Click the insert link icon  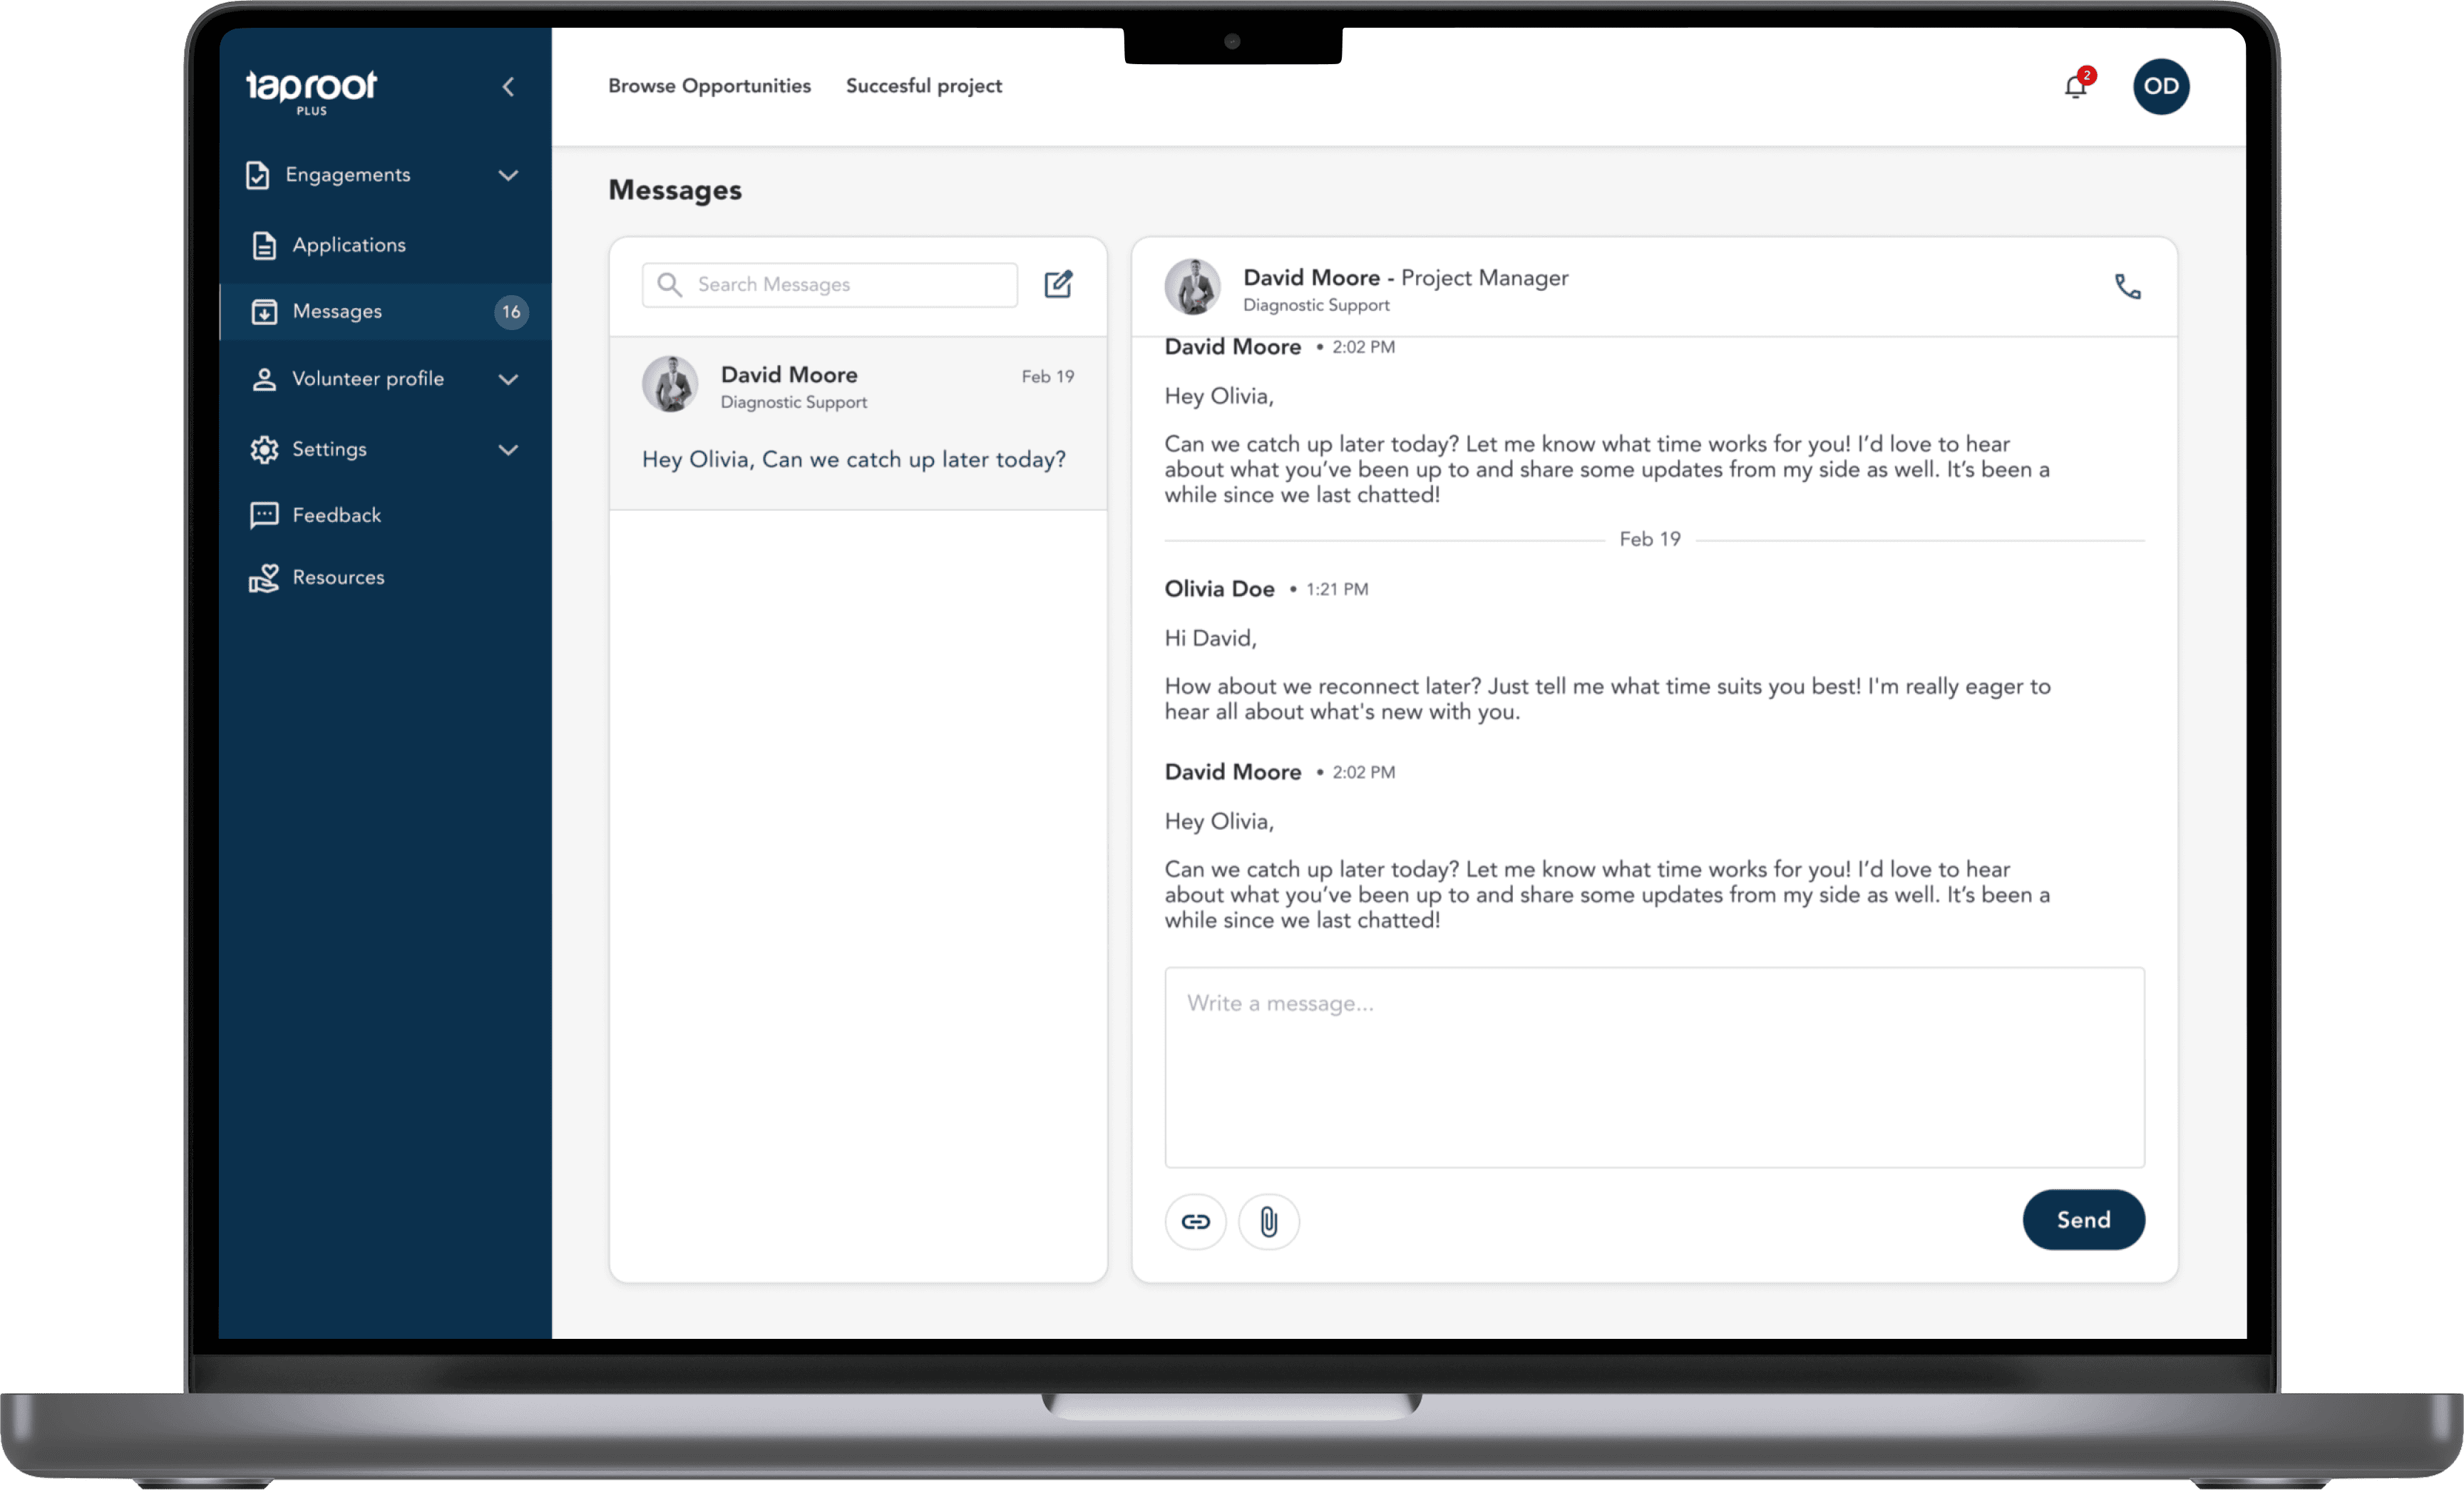click(1195, 1221)
